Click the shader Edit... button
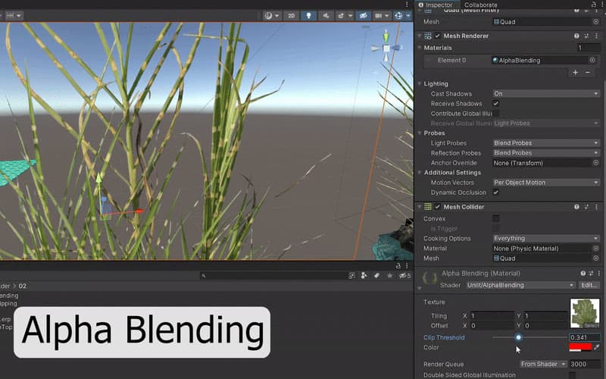 (589, 285)
